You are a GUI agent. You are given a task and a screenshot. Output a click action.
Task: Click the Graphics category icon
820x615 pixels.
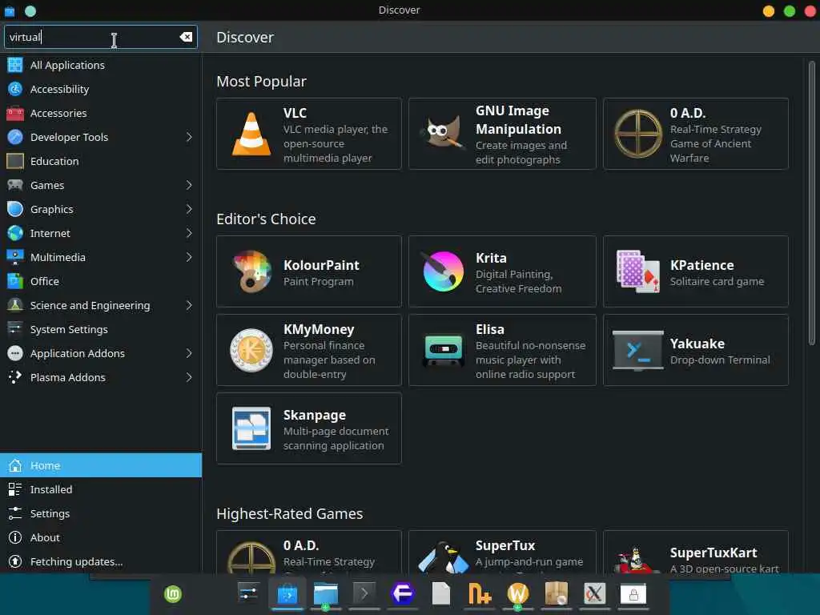pyautogui.click(x=15, y=209)
